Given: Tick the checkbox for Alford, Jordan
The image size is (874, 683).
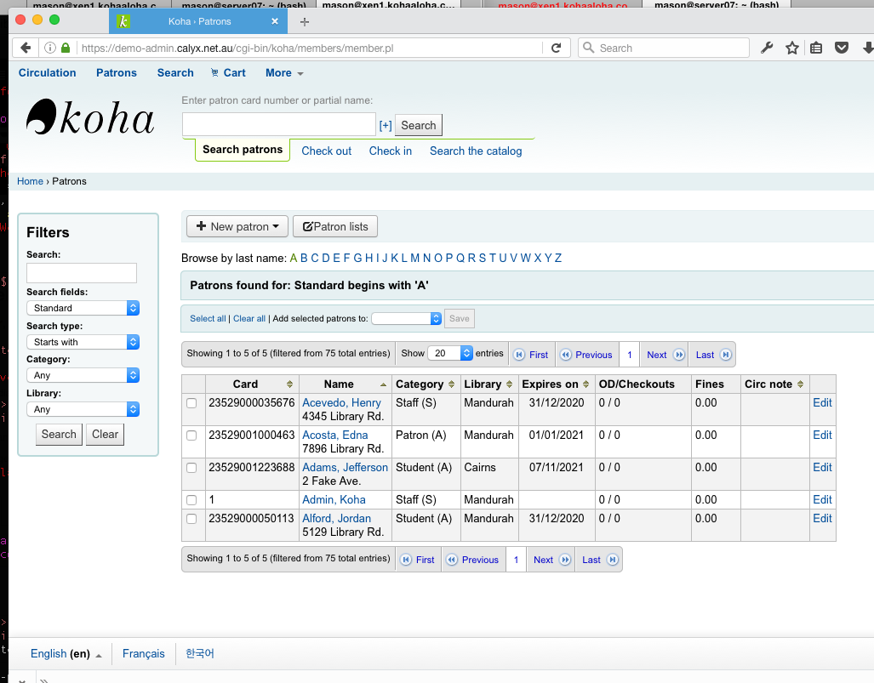Looking at the screenshot, I should pyautogui.click(x=192, y=519).
